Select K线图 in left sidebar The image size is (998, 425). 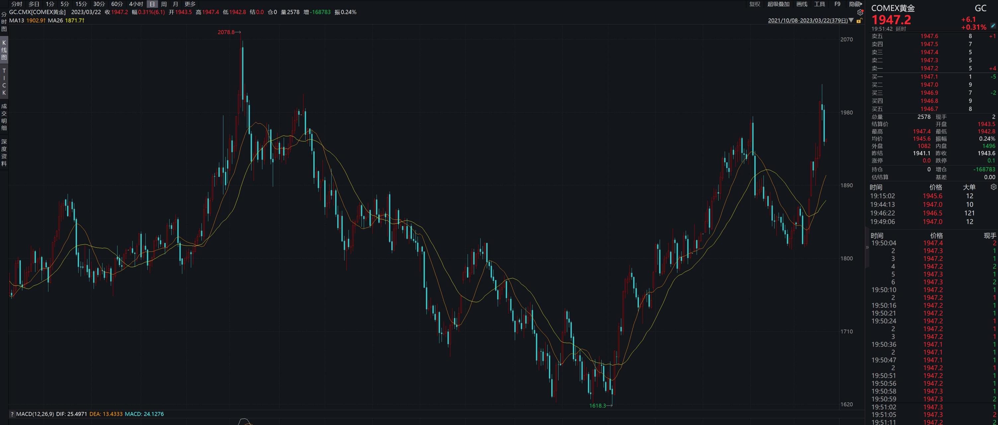(x=4, y=50)
